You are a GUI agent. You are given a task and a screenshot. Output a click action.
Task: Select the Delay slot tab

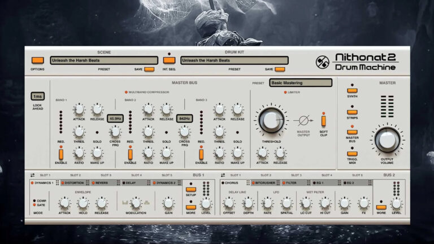pyautogui.click(x=136, y=183)
